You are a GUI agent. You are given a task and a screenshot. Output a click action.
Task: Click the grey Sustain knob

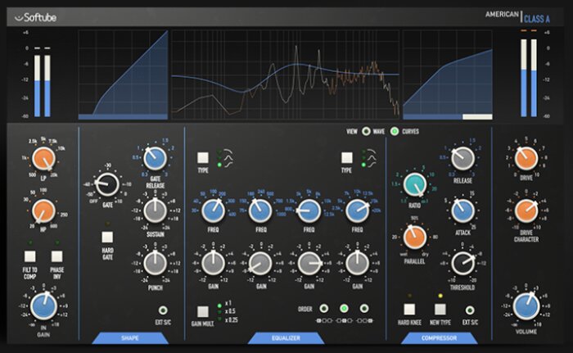pos(156,211)
